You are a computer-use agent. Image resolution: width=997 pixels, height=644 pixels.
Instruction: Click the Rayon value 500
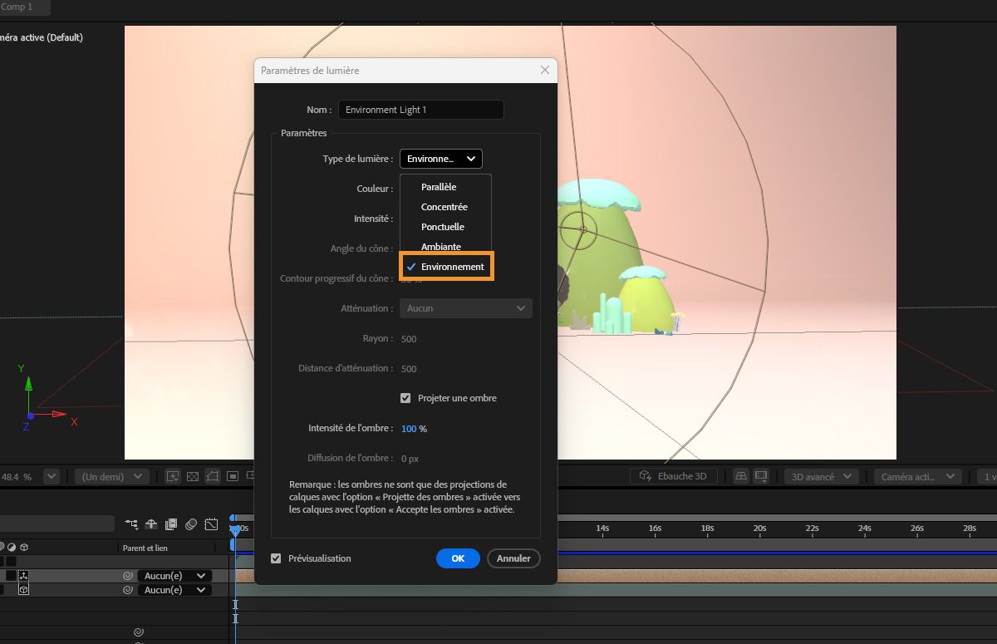(x=409, y=339)
